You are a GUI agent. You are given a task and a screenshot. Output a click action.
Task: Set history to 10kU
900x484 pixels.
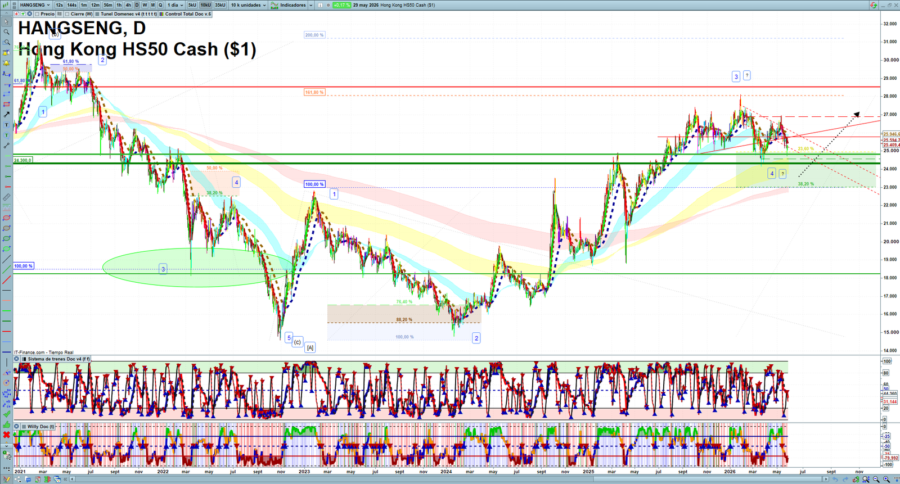coord(205,5)
